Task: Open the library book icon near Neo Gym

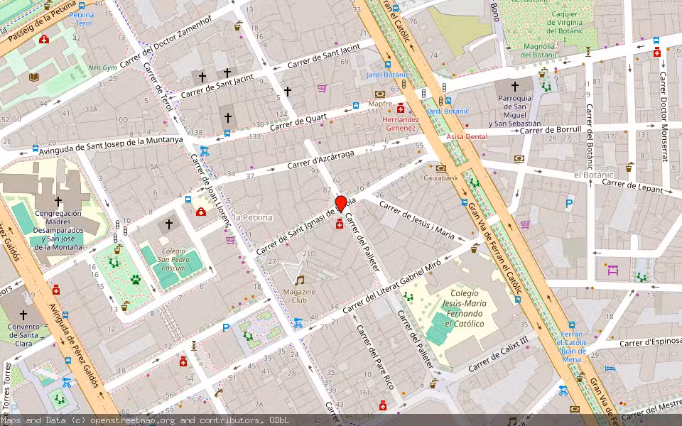Action: coord(34,77)
